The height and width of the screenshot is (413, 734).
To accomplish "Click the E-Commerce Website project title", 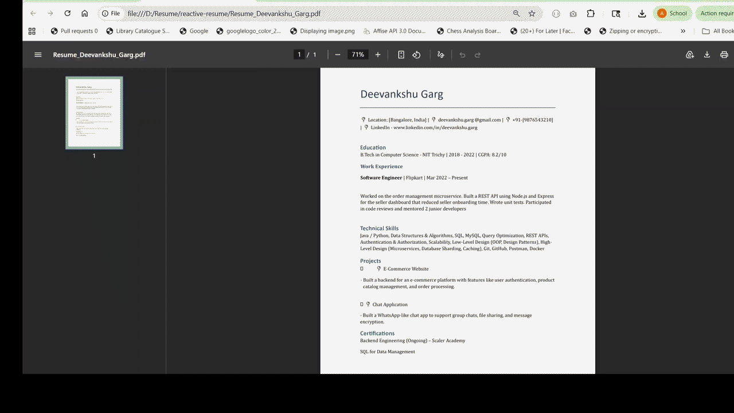I will click(x=406, y=268).
